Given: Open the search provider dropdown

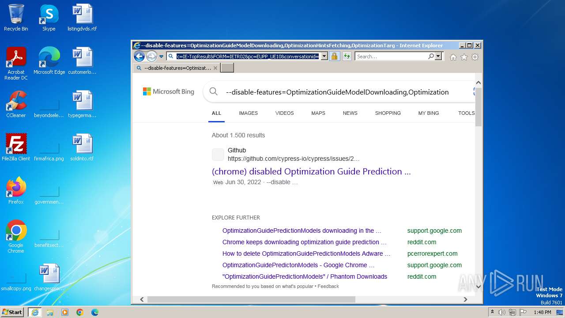Looking at the screenshot, I should click(438, 57).
